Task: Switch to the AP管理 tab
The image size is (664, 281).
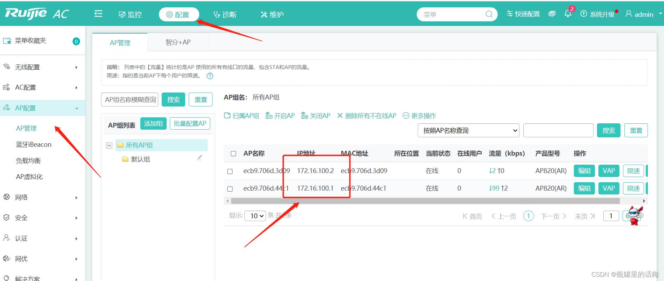Action: (120, 42)
